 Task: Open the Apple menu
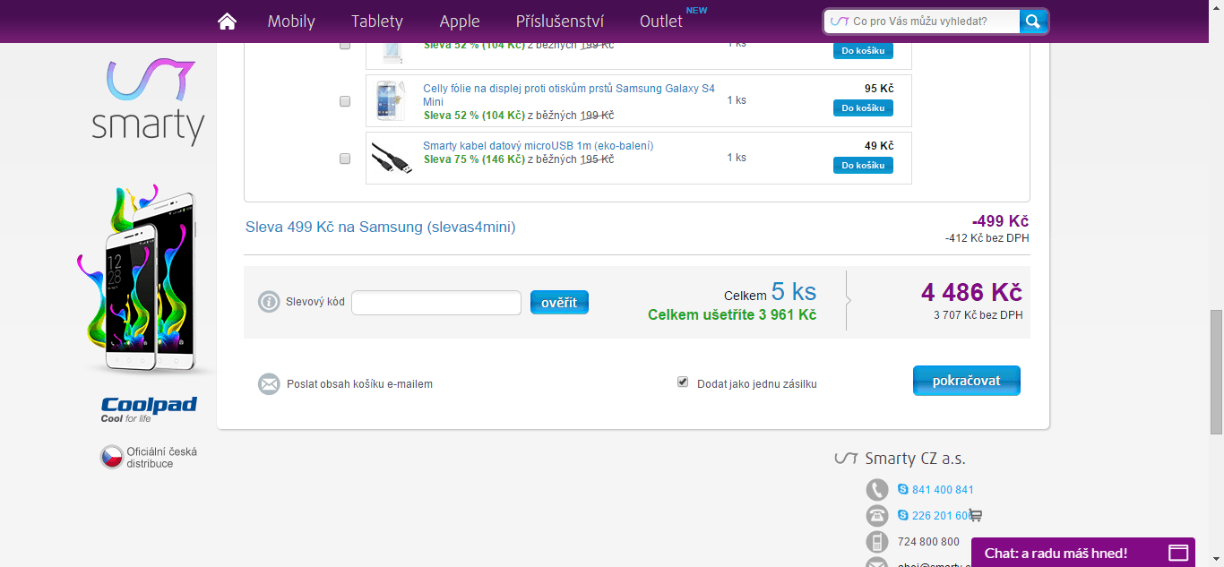pyautogui.click(x=460, y=21)
